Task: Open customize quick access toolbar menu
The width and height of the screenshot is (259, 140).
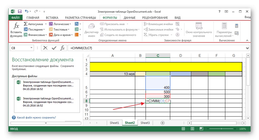Action: 44,12
